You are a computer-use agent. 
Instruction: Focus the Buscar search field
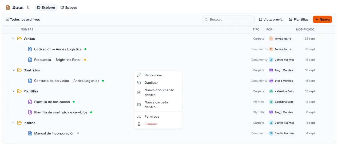(228, 19)
